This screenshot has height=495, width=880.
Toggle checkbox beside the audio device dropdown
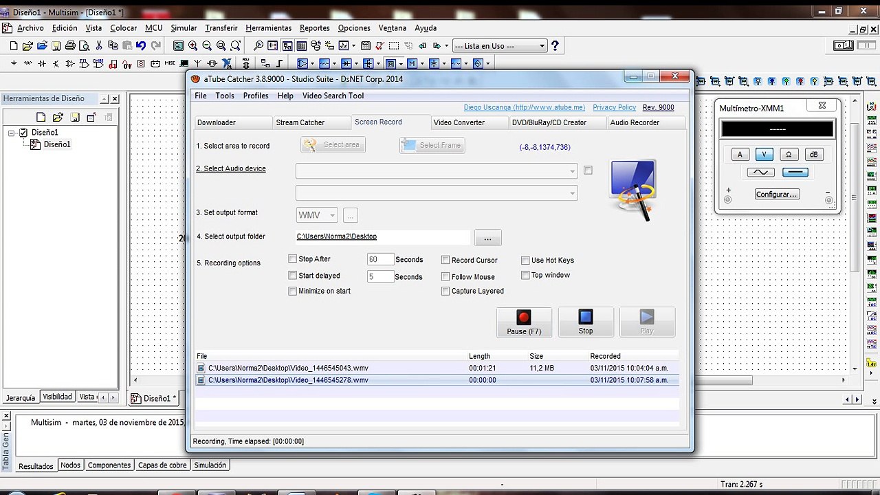click(x=588, y=170)
